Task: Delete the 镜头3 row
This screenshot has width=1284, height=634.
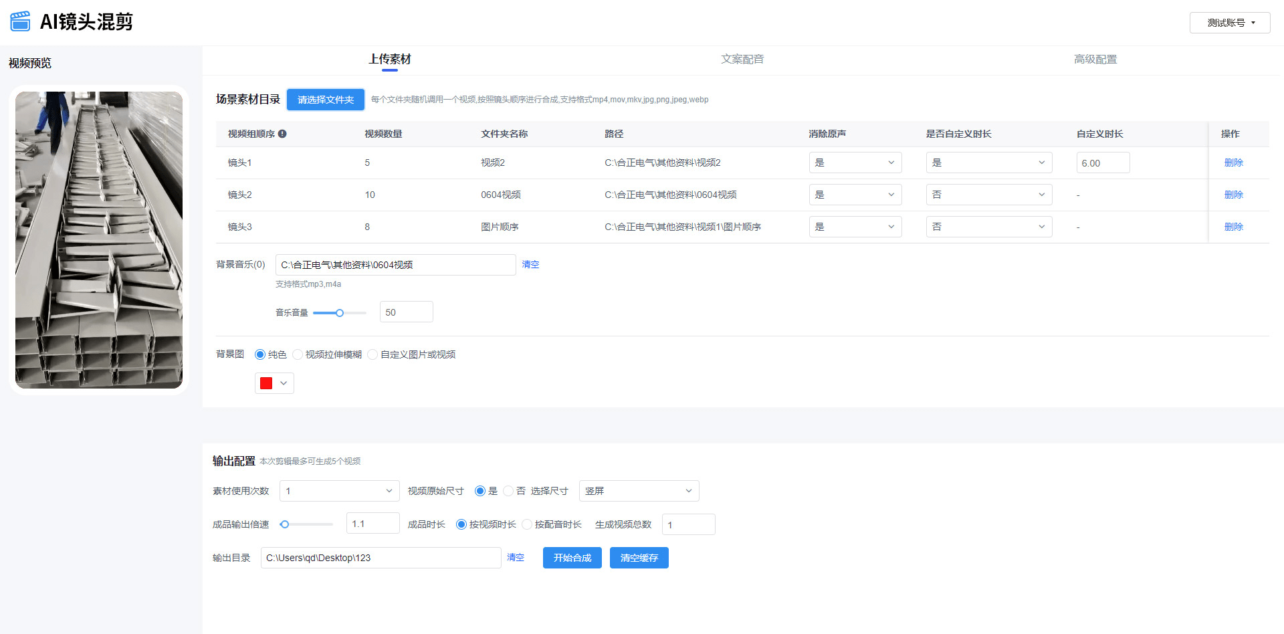Action: point(1234,227)
